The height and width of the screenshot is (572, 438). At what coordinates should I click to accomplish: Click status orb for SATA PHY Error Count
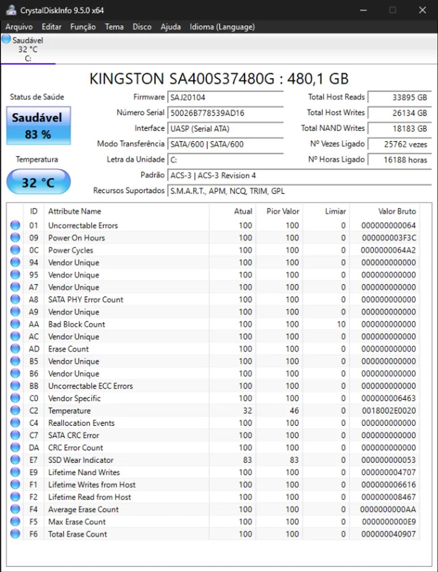[15, 299]
